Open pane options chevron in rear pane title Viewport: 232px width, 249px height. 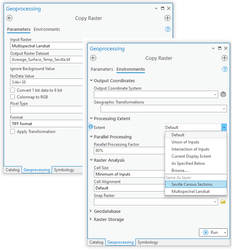pos(156,8)
